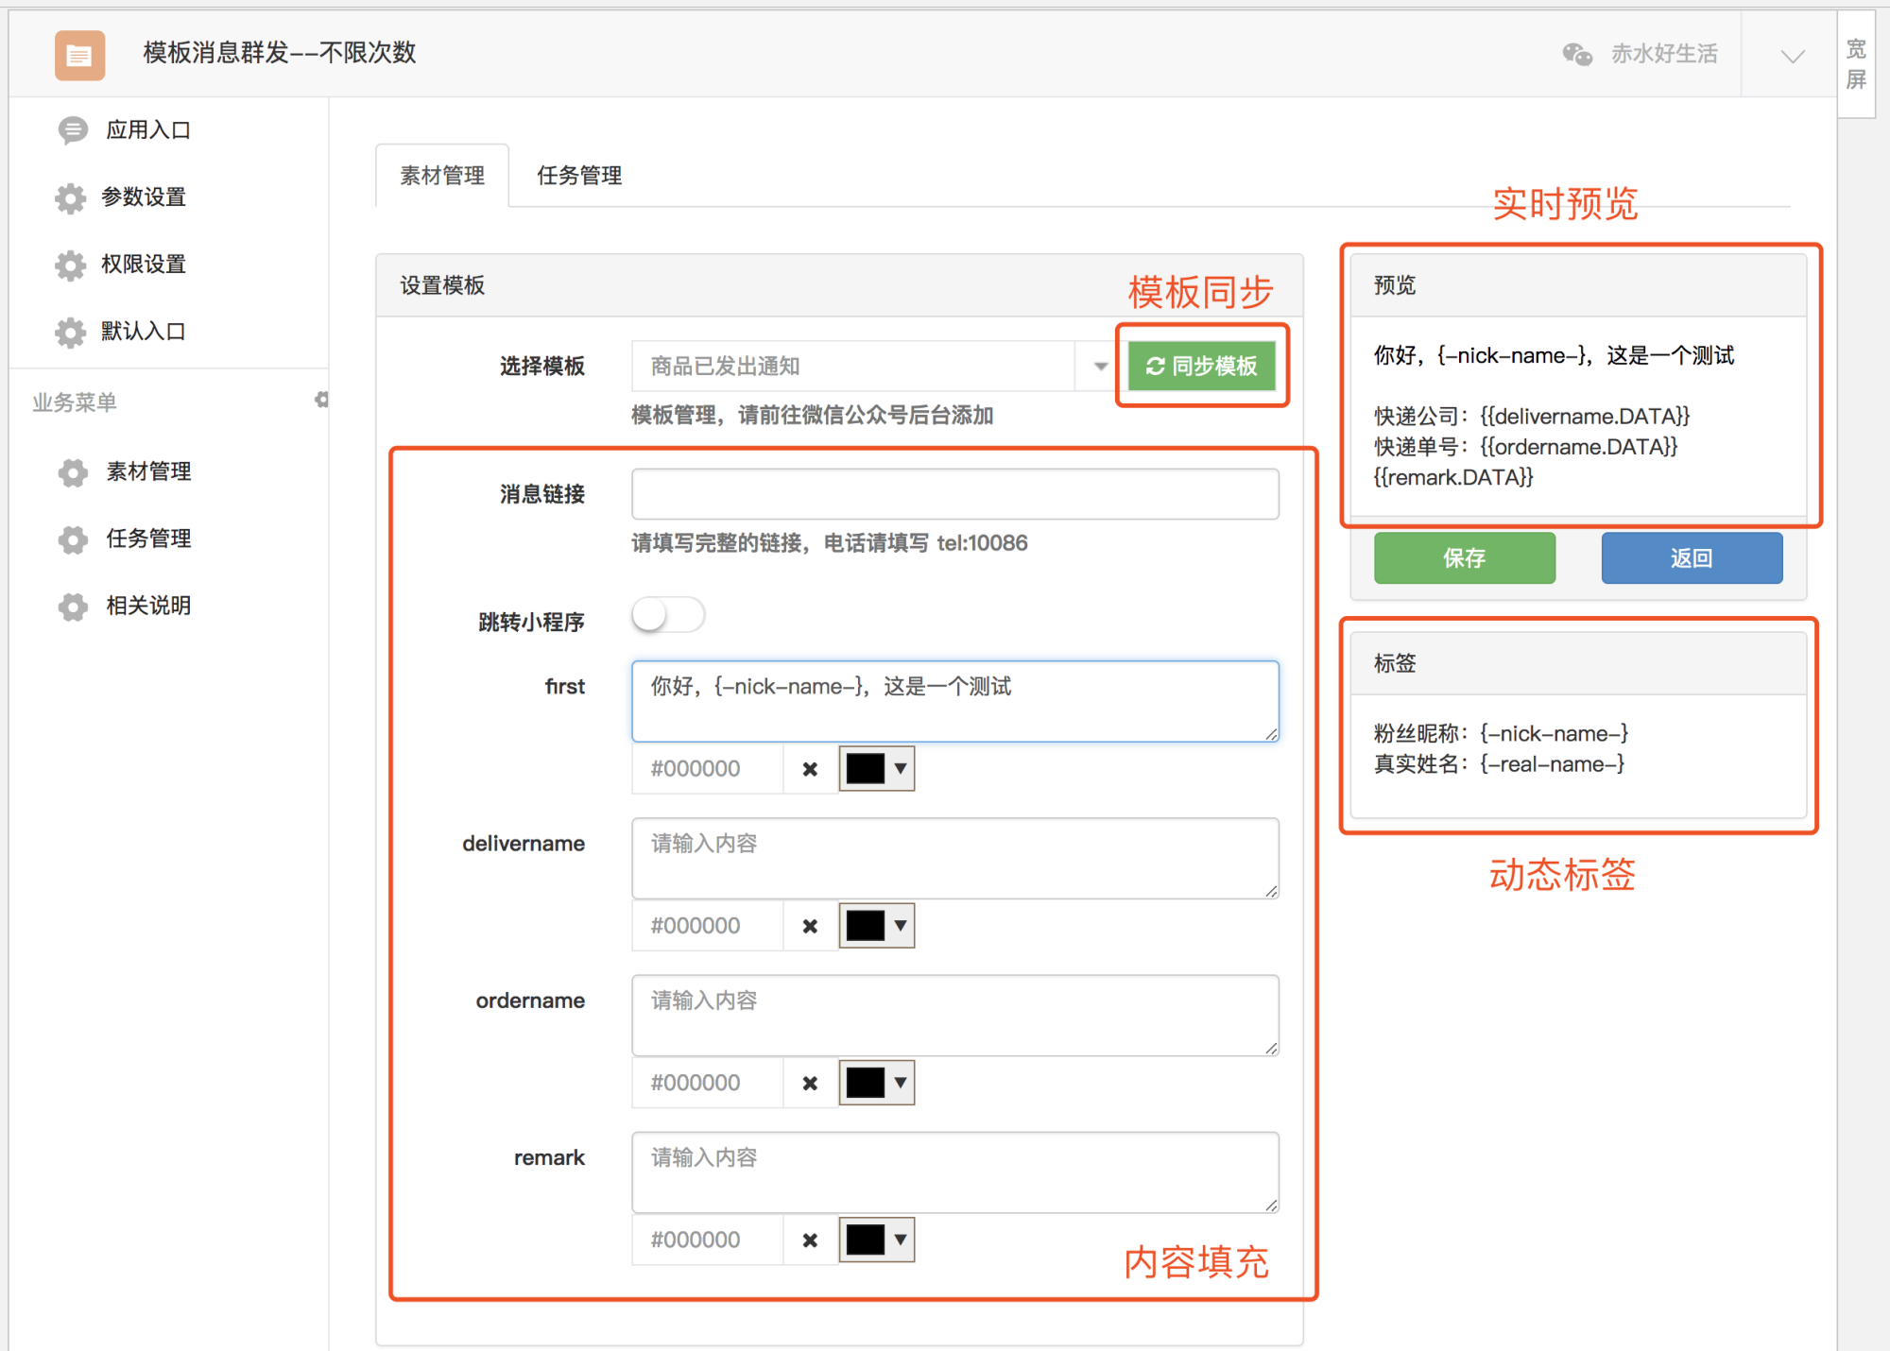Switch to the 任务管理 tab

[x=578, y=175]
